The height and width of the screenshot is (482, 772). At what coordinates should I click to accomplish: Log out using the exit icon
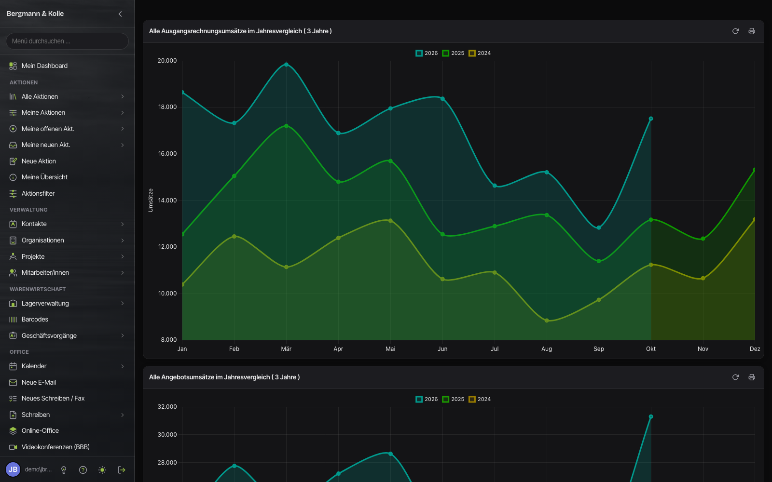(122, 470)
